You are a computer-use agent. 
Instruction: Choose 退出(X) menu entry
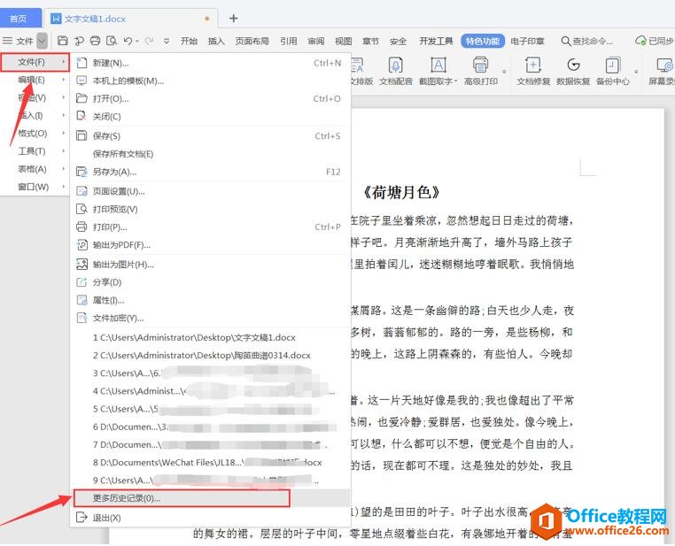pyautogui.click(x=211, y=518)
